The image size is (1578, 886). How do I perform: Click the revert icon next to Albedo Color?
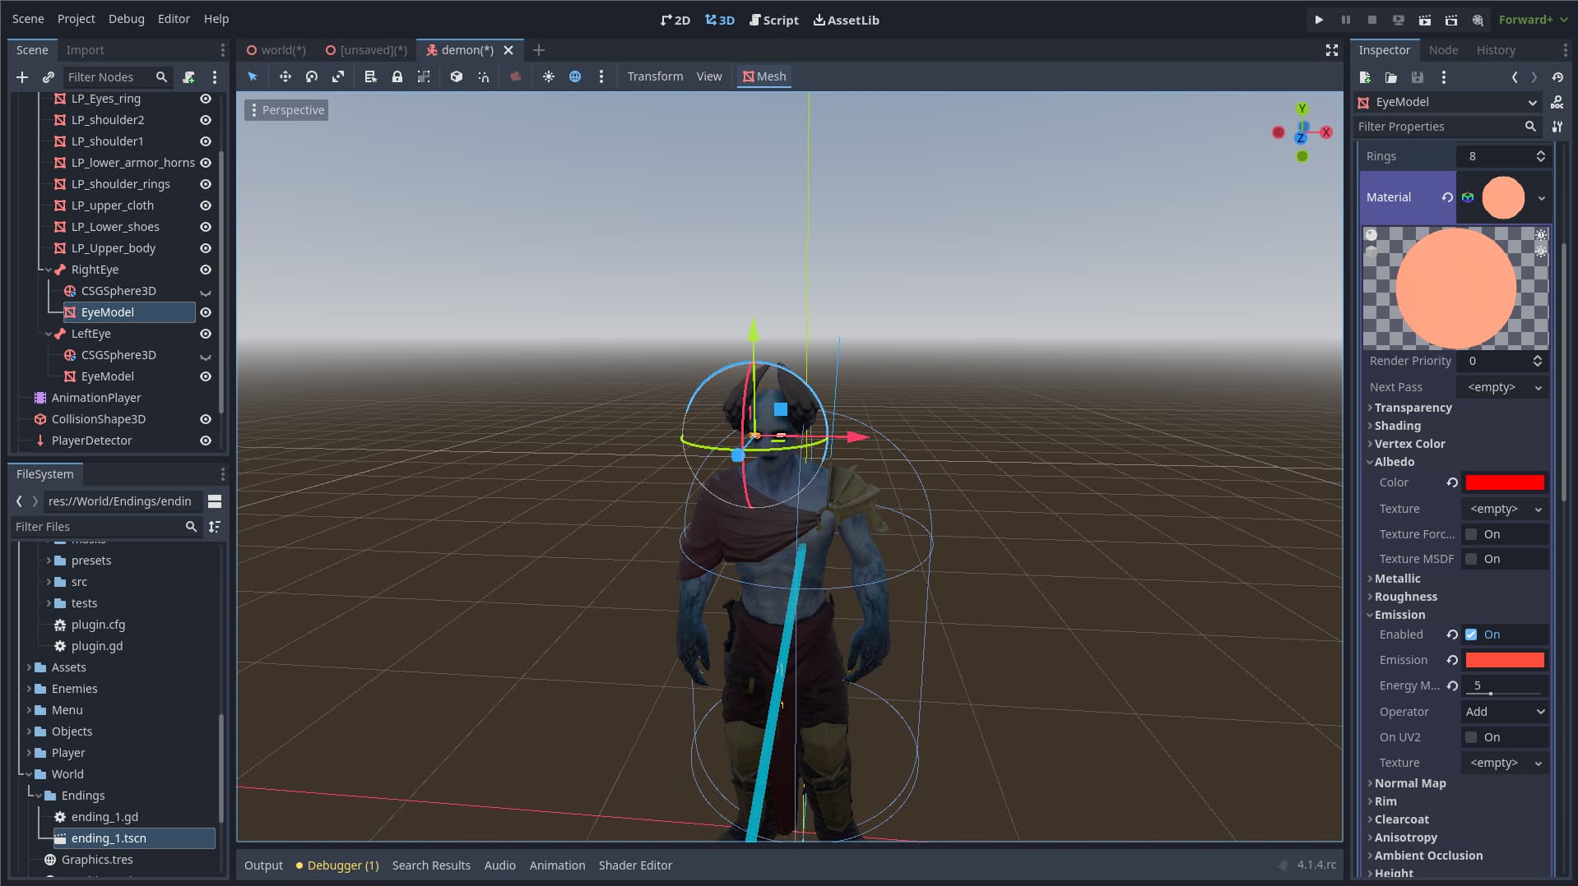coord(1452,483)
